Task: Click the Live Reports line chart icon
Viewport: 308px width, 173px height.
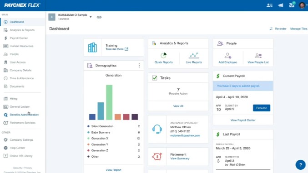Action: coord(194,56)
